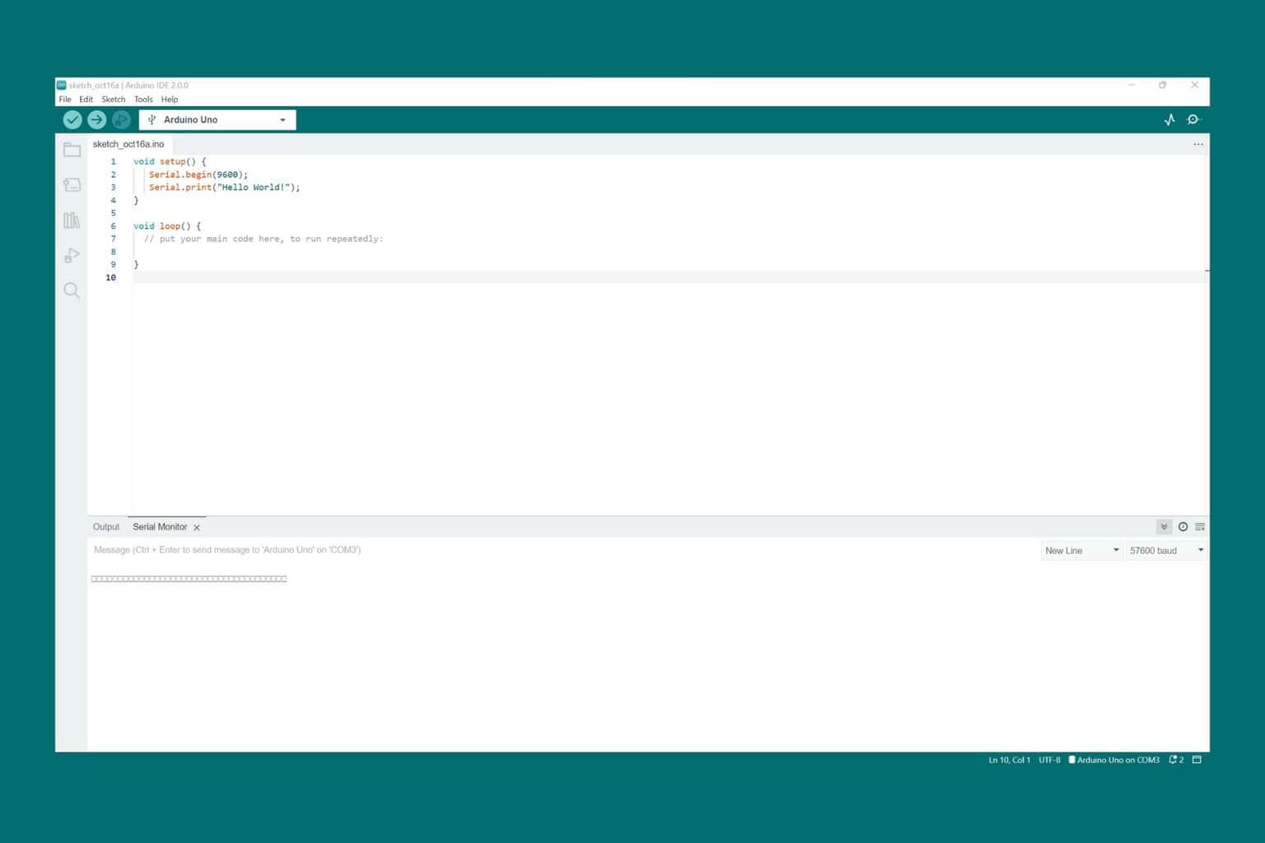Open the Boards Manager sidebar icon
The image size is (1265, 843).
click(72, 185)
